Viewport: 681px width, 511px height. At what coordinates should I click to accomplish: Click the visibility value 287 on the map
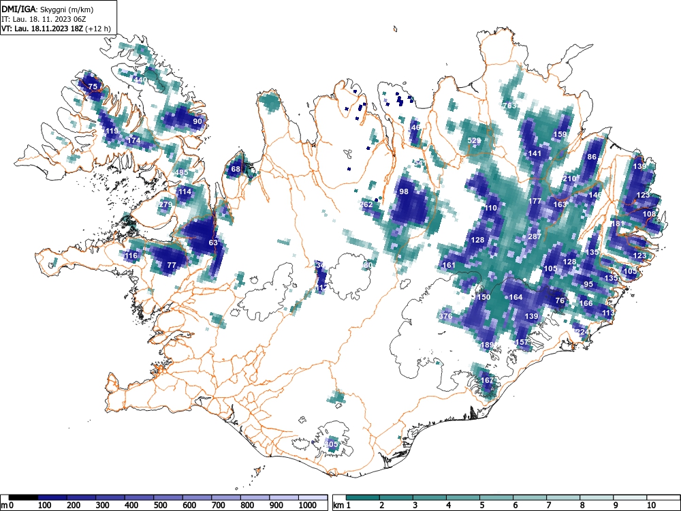[x=535, y=237]
